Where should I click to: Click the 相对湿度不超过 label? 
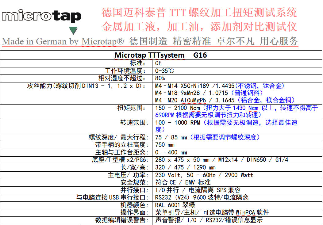(122, 78)
